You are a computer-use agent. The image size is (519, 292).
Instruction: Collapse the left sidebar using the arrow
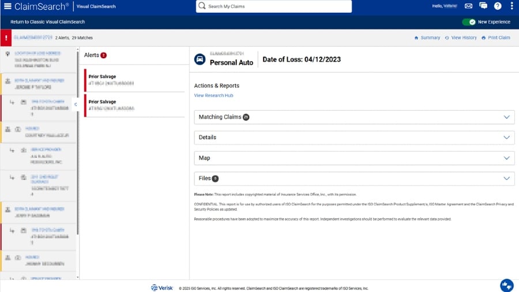point(76,104)
